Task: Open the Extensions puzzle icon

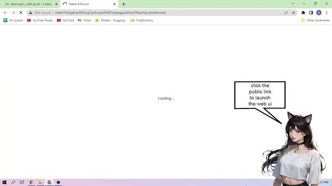Action: 303,12
